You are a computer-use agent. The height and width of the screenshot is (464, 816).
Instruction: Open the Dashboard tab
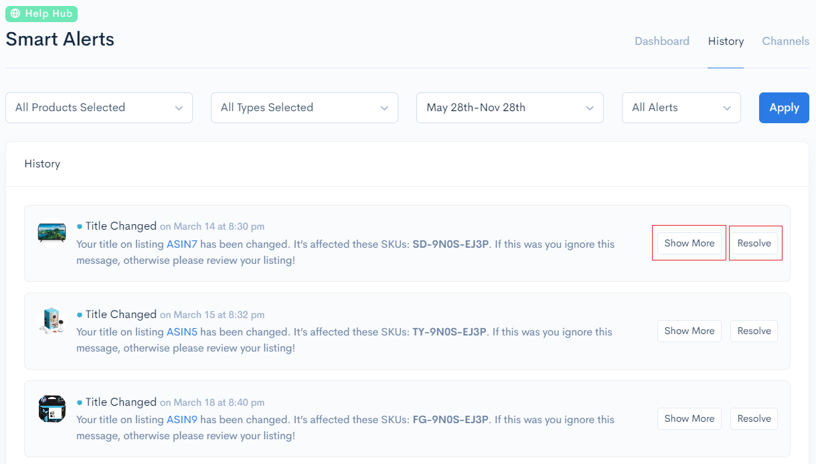[x=662, y=41]
